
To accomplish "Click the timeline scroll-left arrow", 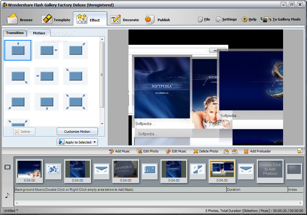I will [x=17, y=203].
